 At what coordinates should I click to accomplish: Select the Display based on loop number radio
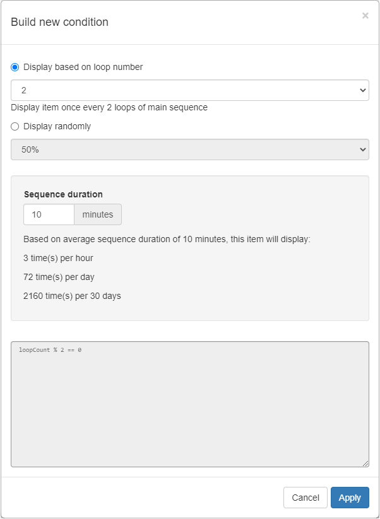pos(14,67)
